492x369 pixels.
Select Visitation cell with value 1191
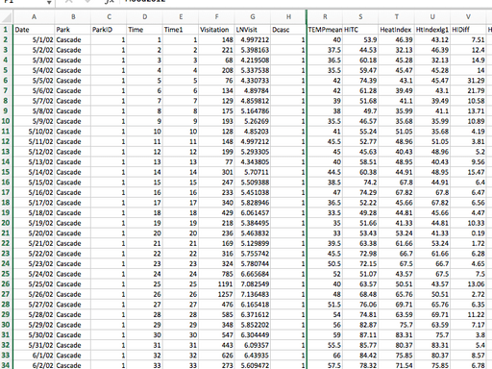pyautogui.click(x=216, y=283)
